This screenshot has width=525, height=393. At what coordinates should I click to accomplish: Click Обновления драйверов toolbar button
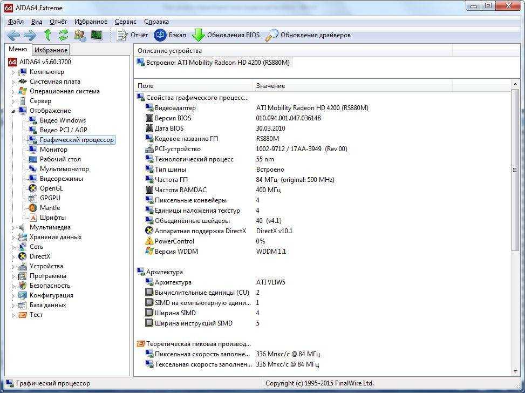(308, 35)
